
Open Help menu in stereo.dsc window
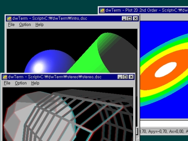(35, 83)
